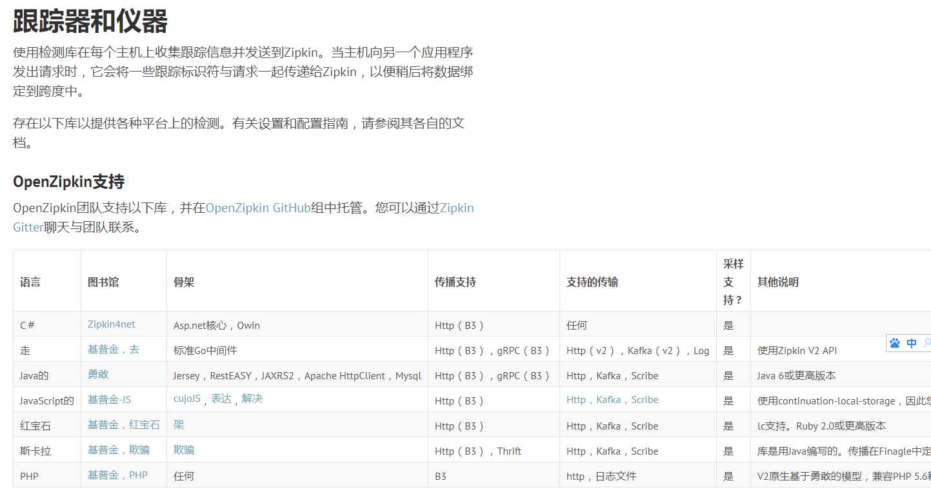Click Http（B3），gRPC（B3） cell in Java的 row
Screen dimensions: 931x494
coord(493,375)
